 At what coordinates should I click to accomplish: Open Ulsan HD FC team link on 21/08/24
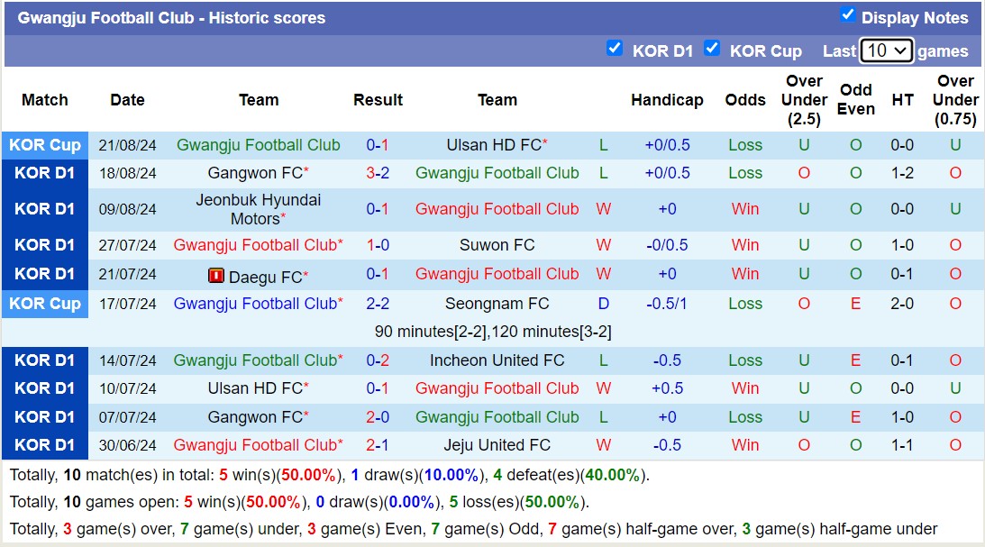[x=494, y=145]
